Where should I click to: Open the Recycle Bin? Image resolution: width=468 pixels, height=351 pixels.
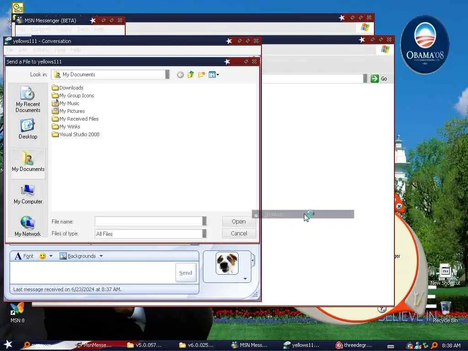tap(445, 312)
